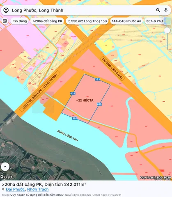Select the 397 boundary length marker

coord(75,118)
